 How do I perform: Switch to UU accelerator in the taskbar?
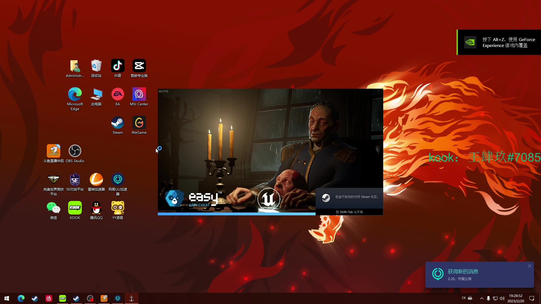(118, 298)
